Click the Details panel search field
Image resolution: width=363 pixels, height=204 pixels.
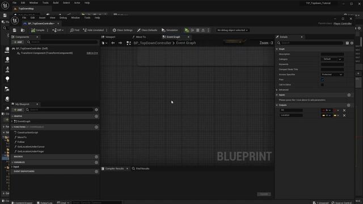tap(310, 43)
